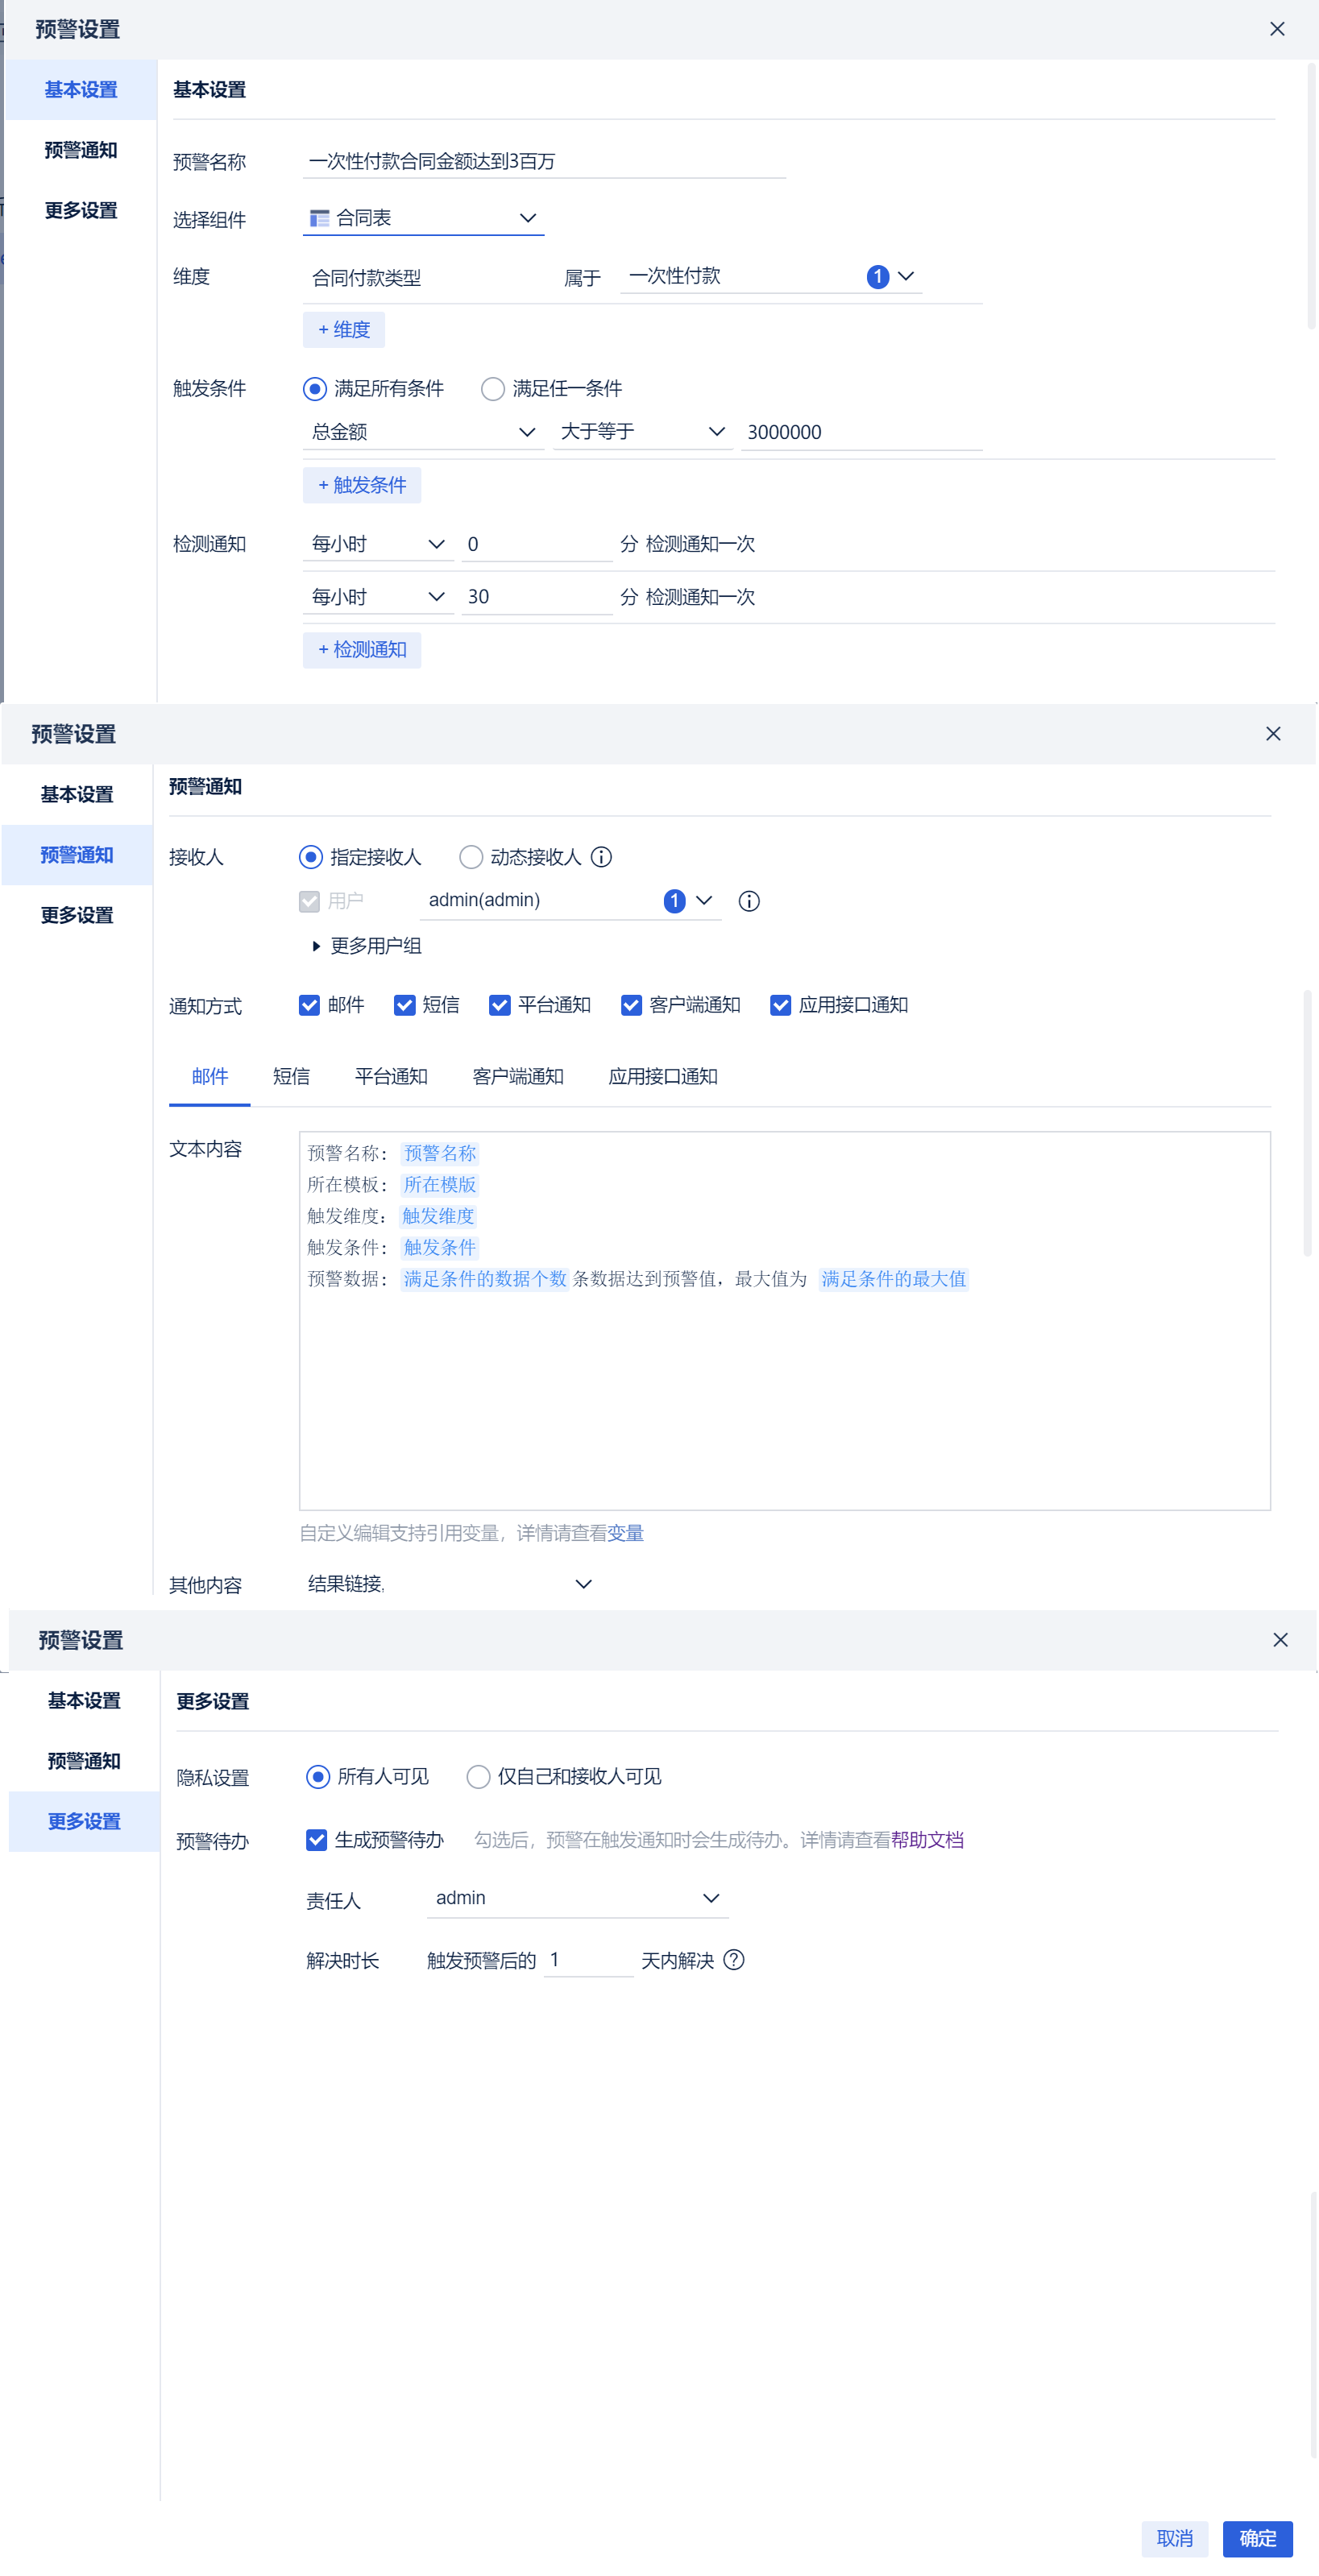The height and width of the screenshot is (2576, 1319).
Task: Switch to the 平台通知 content tab
Action: click(x=392, y=1077)
